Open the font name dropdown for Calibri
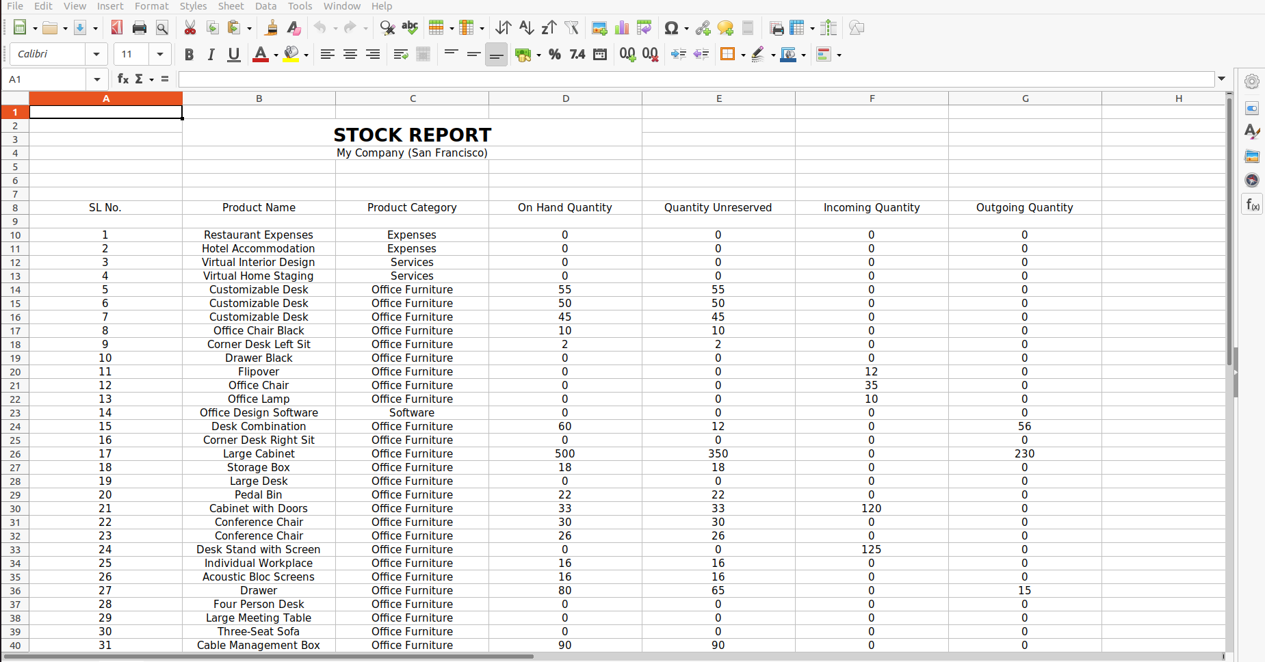The height and width of the screenshot is (662, 1265). click(96, 55)
